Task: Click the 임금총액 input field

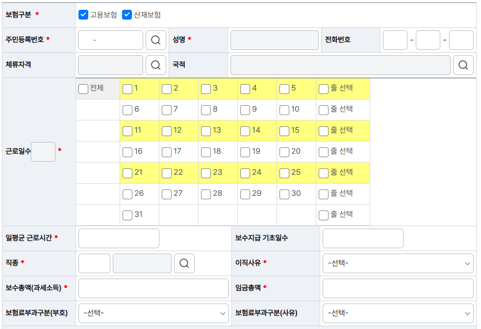Action: pos(398,288)
